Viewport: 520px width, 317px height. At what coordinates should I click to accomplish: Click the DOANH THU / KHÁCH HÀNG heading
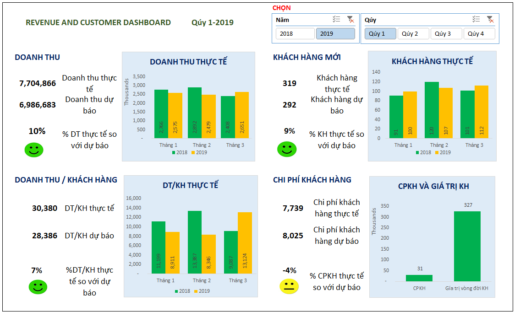point(66,179)
